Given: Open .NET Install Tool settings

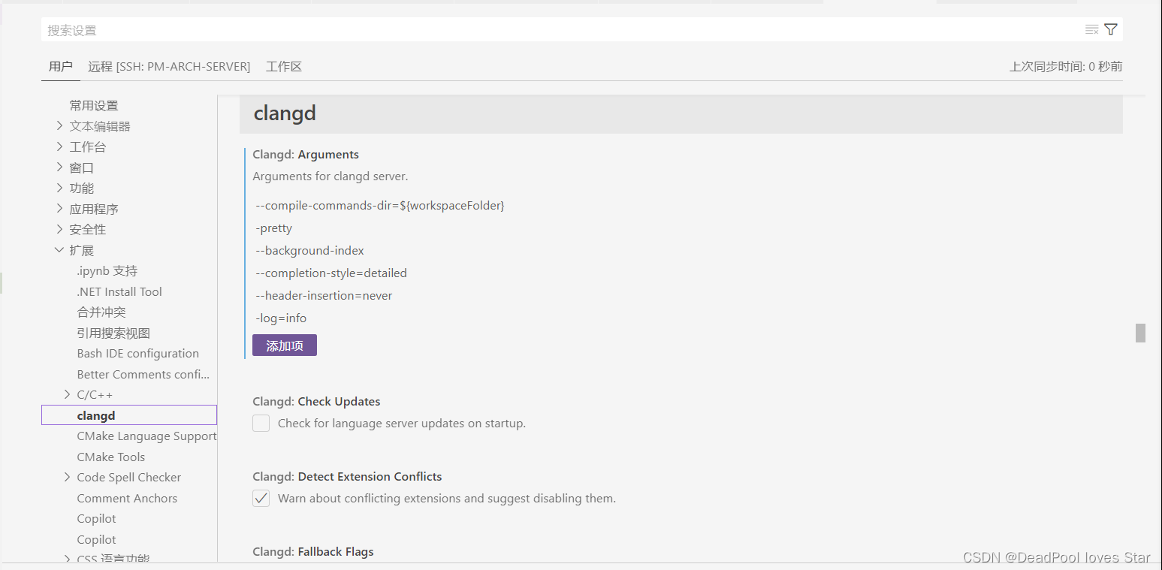Looking at the screenshot, I should pos(119,291).
